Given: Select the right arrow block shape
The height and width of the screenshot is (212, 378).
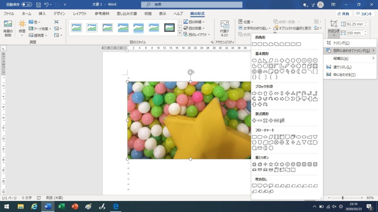Looking at the screenshot, I should click(x=254, y=93).
